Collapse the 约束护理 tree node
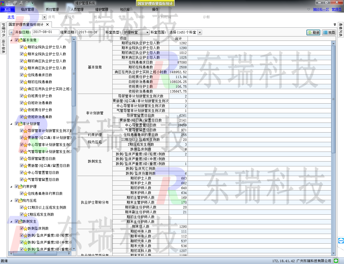 tap(11, 187)
